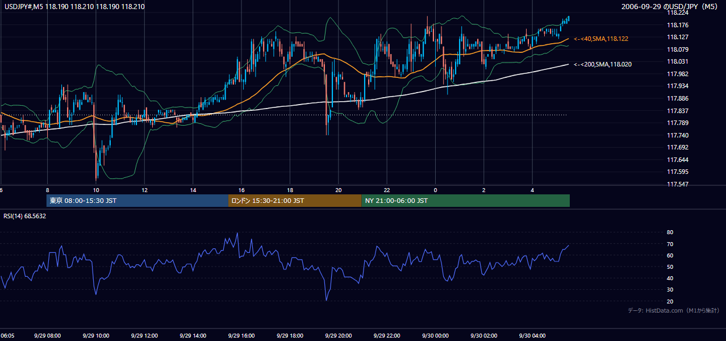The image size is (726, 341).
Task: Click the hour tick 16 under the price chart
Action: pos(241,190)
